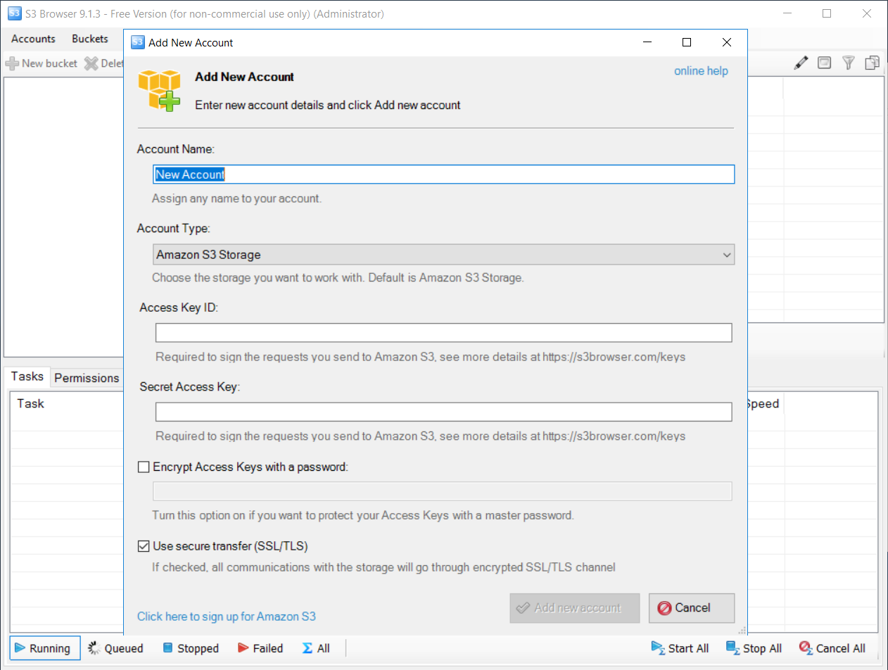This screenshot has width=888, height=670.
Task: Open the Accounts menu
Action: (x=33, y=39)
